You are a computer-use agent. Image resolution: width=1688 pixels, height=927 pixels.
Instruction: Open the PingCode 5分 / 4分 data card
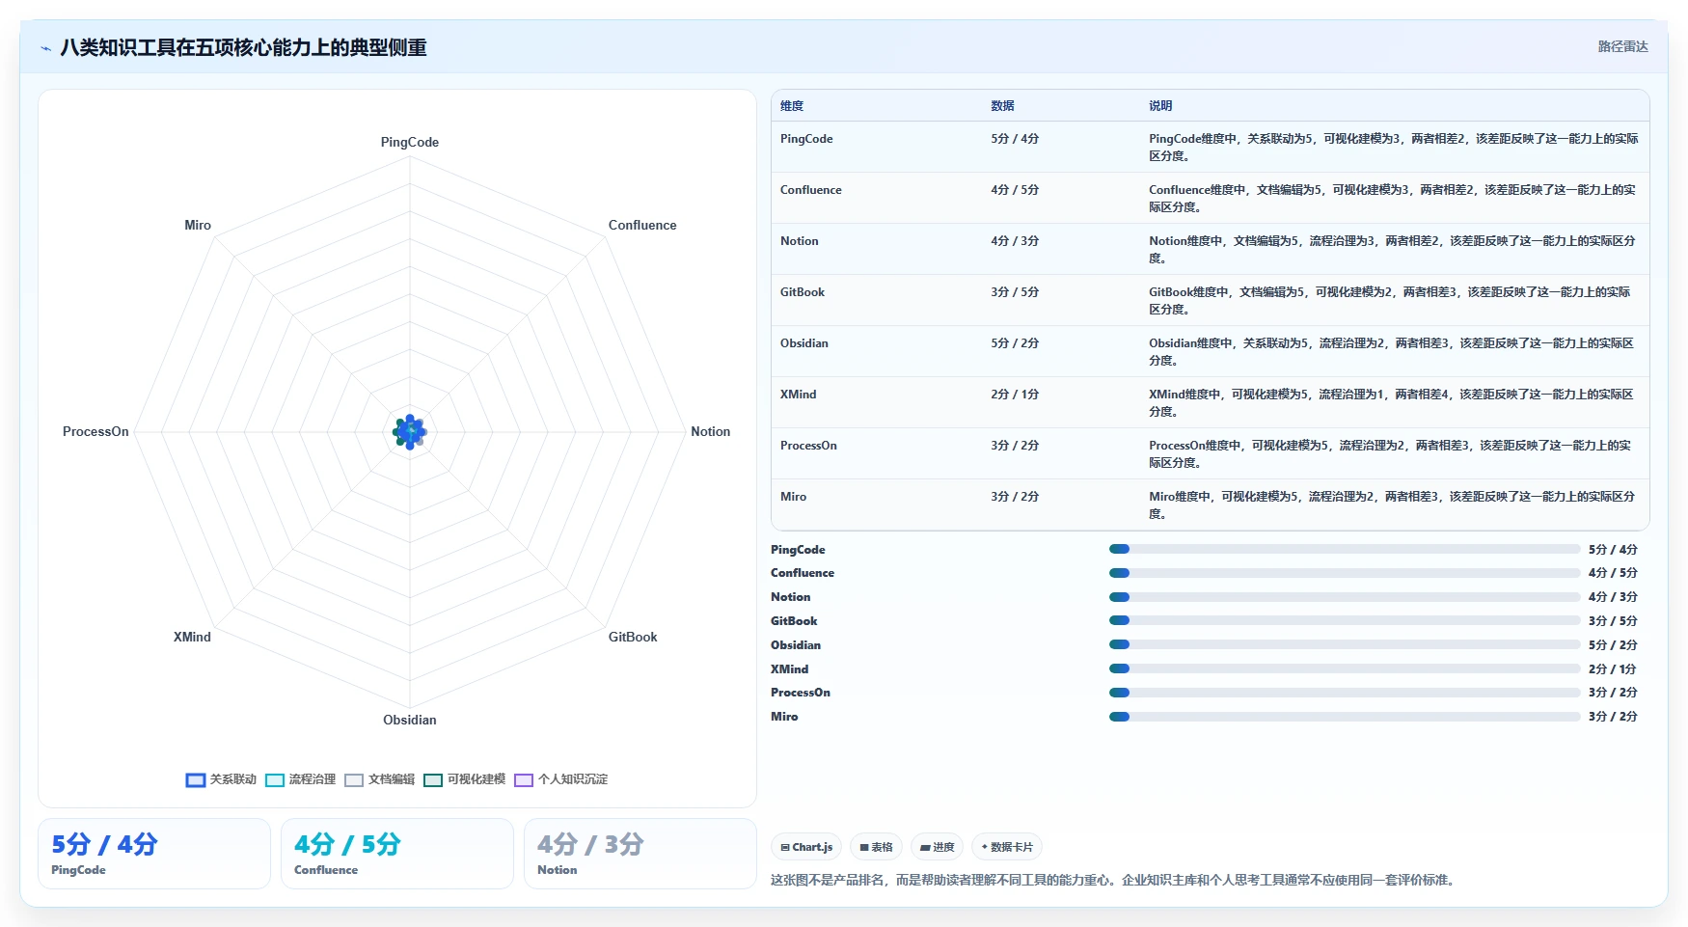154,854
